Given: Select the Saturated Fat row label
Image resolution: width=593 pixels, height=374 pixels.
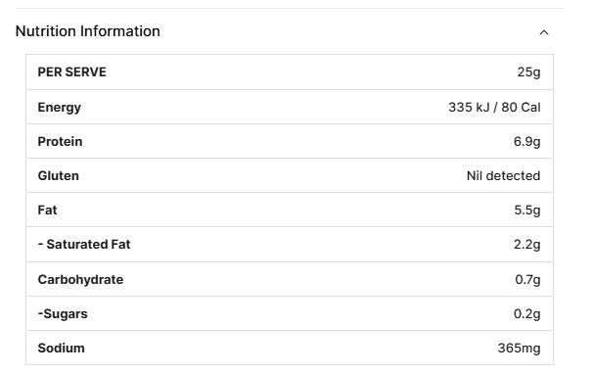Looking at the screenshot, I should tap(84, 244).
